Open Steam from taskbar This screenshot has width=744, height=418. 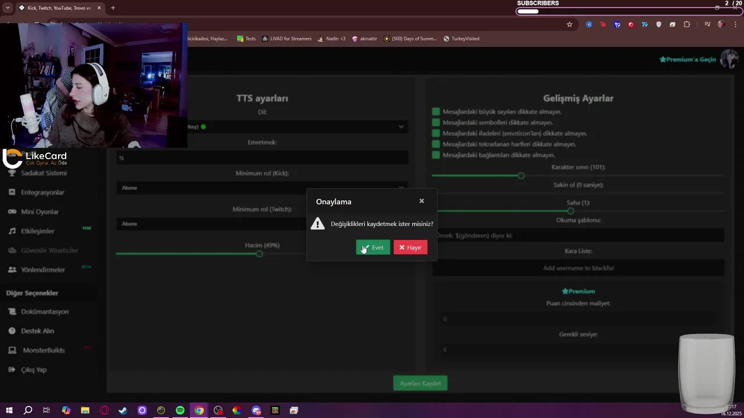click(123, 410)
